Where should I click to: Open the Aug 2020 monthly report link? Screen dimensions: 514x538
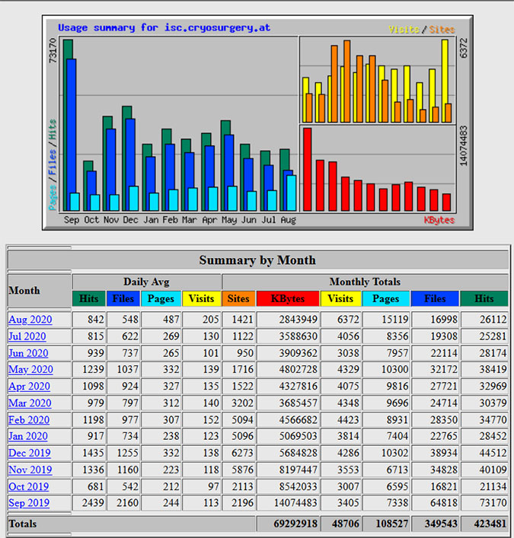(30, 320)
